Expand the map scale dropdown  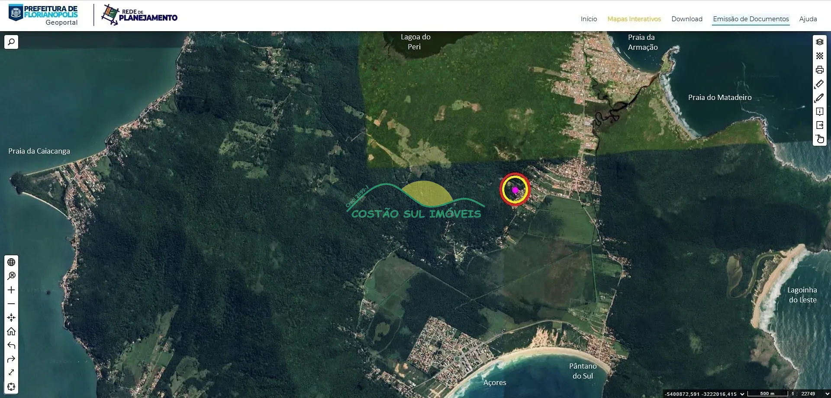(x=827, y=394)
